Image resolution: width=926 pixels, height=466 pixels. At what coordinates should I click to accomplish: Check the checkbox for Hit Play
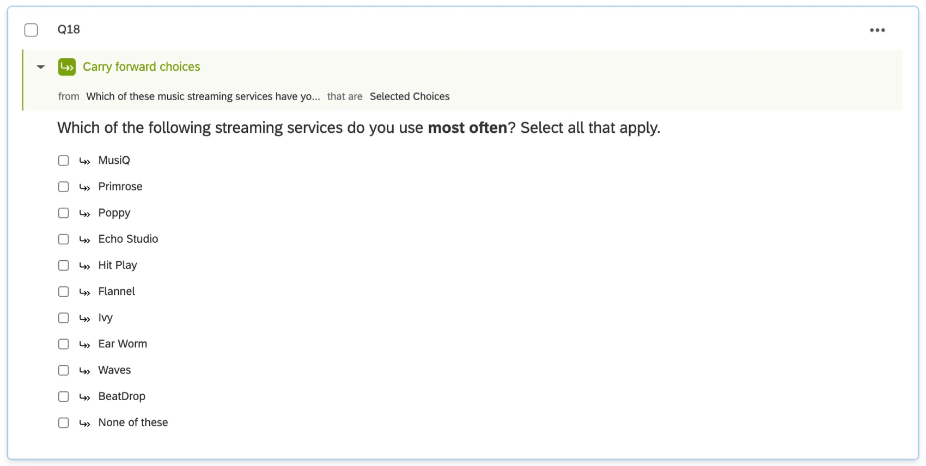(63, 265)
